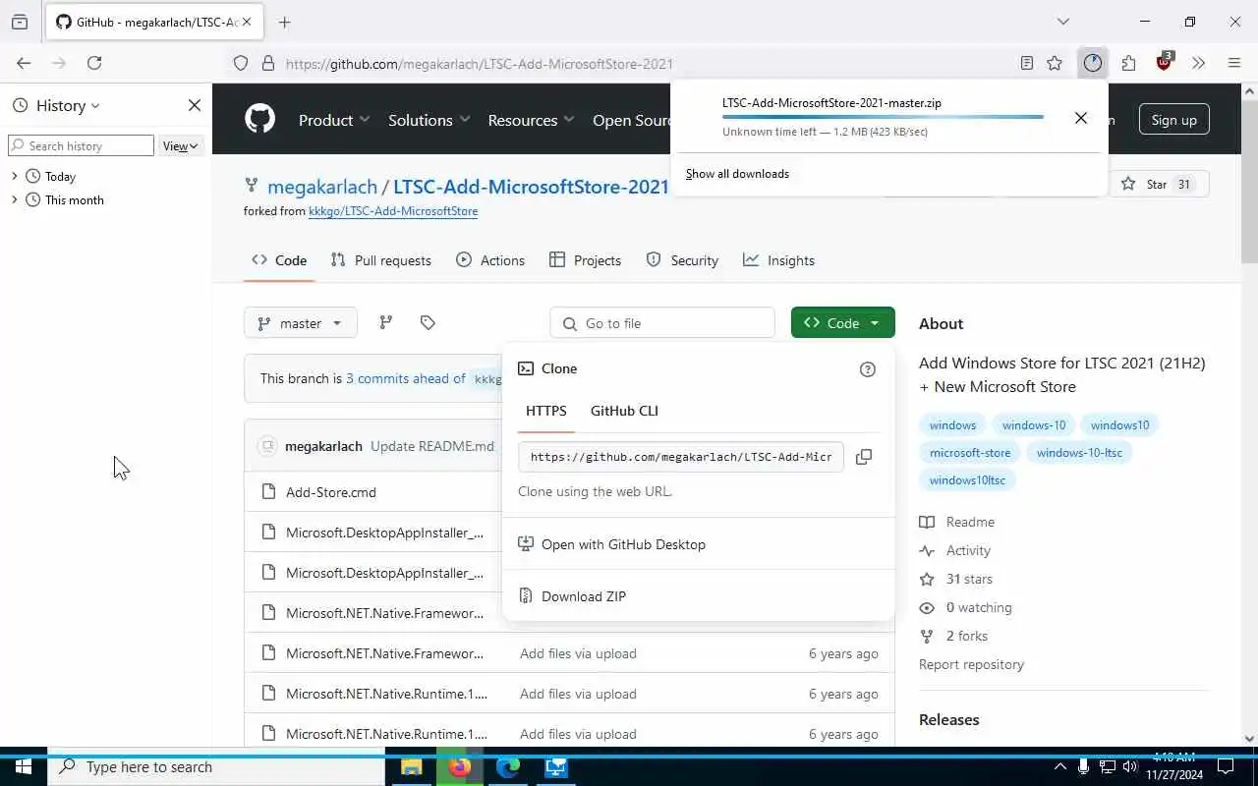Viewport: 1258px width, 786px height.
Task: Open kkkgo/LTSC-Add-MicrosoftStore fork source link
Action: (393, 211)
